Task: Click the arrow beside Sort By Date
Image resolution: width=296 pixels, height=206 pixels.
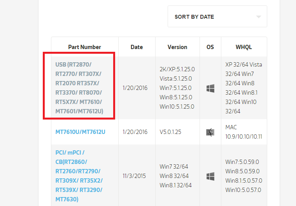Action: (259, 17)
